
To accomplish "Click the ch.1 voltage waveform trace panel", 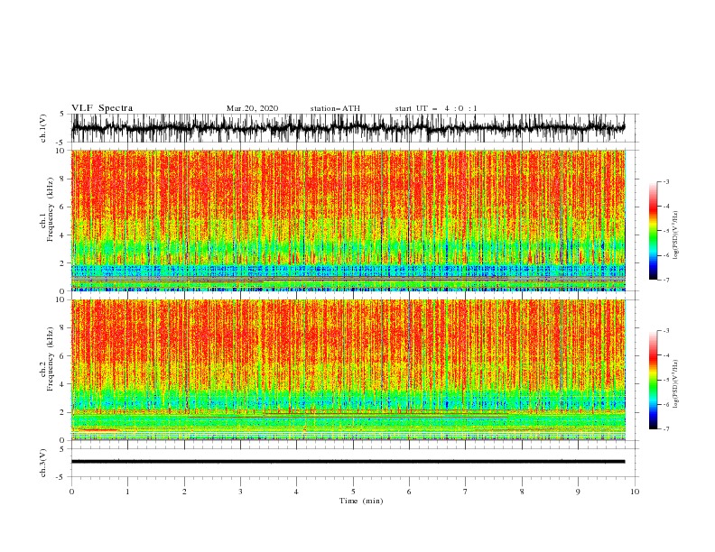I will (348, 128).
